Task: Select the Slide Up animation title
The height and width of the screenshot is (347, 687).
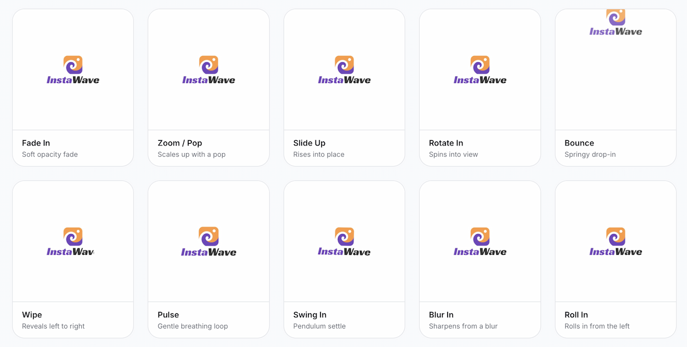Action: (x=309, y=143)
